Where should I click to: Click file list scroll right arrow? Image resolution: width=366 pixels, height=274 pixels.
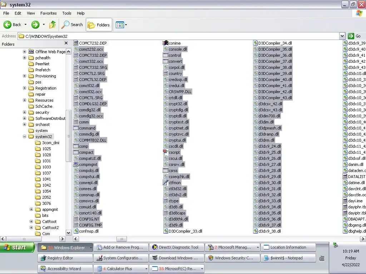pyautogui.click(x=363, y=239)
